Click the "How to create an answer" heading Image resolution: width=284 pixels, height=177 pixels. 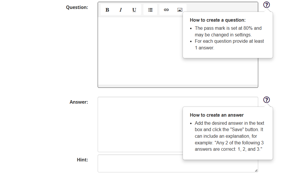pos(217,115)
